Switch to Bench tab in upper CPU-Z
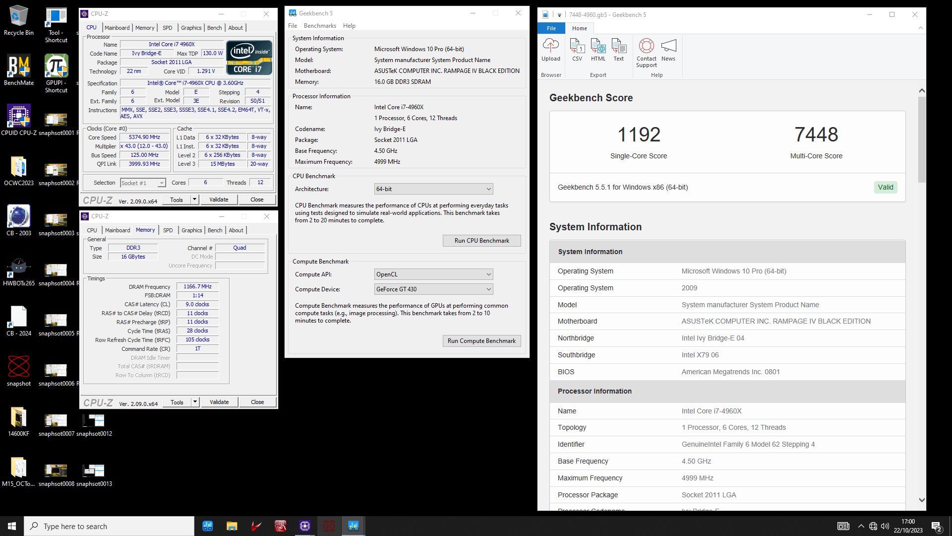Image resolution: width=952 pixels, height=536 pixels. coord(214,28)
